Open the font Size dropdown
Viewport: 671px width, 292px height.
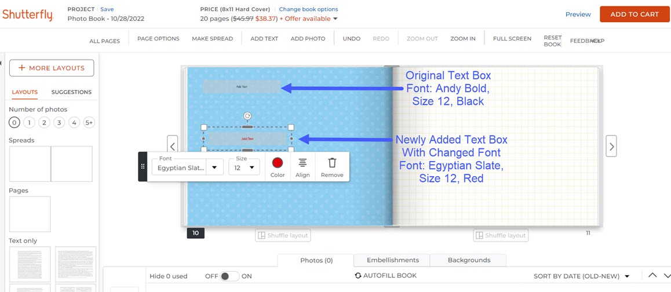244,167
